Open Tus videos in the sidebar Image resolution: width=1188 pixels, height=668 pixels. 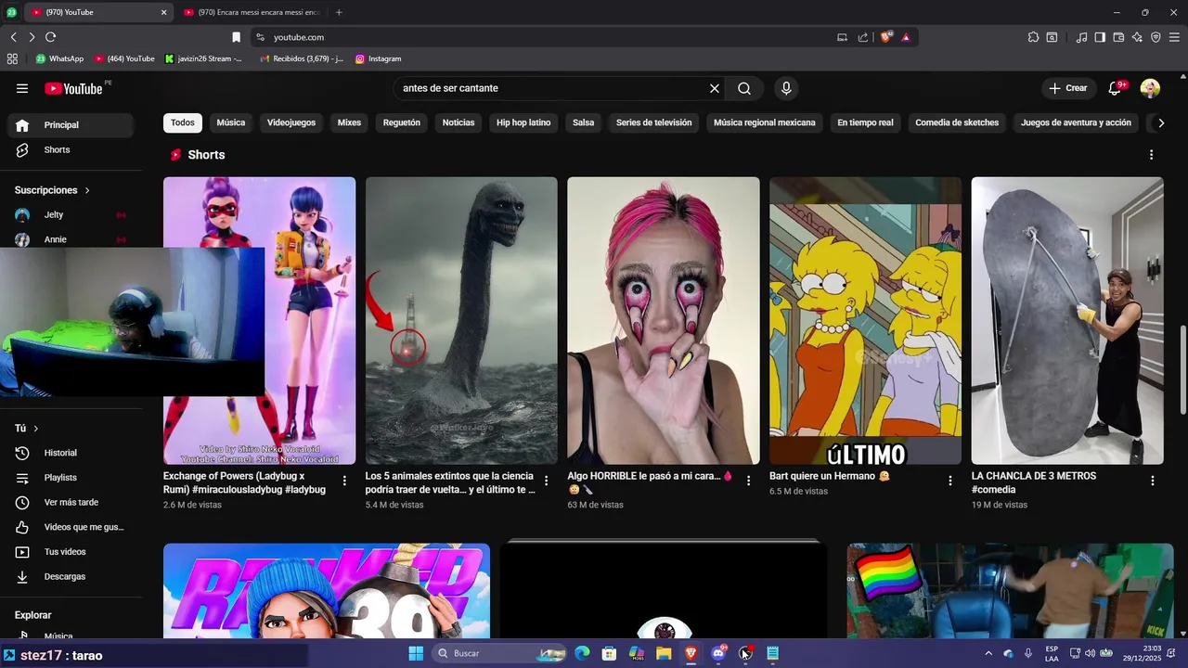tap(71, 552)
